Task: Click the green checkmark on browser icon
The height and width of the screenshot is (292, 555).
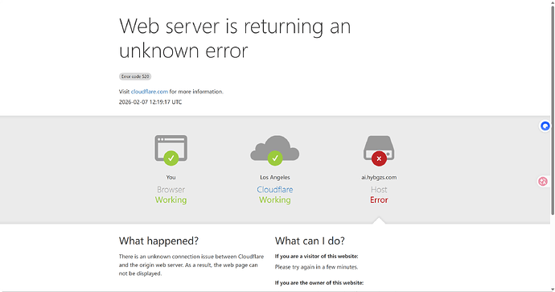Action: coord(171,158)
